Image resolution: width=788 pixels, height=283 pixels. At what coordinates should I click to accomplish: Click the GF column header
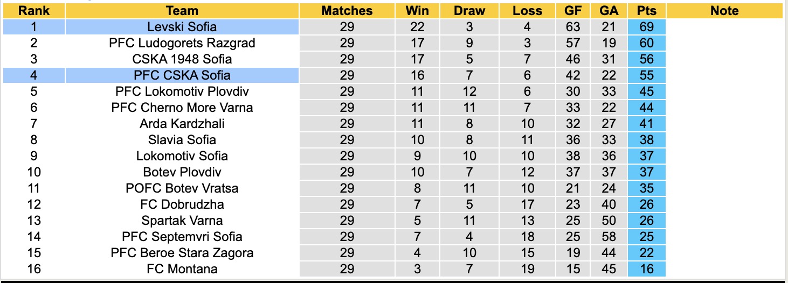573,11
